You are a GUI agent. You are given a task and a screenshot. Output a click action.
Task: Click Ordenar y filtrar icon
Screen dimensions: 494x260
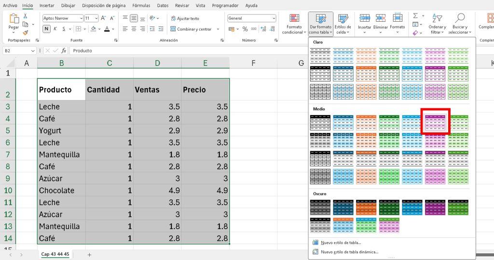[437, 23]
